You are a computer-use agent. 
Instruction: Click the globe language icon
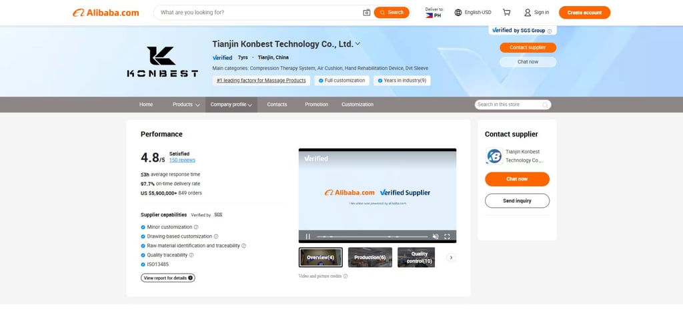[x=458, y=13]
